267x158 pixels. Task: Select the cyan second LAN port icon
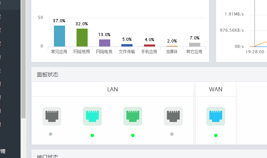click(92, 116)
